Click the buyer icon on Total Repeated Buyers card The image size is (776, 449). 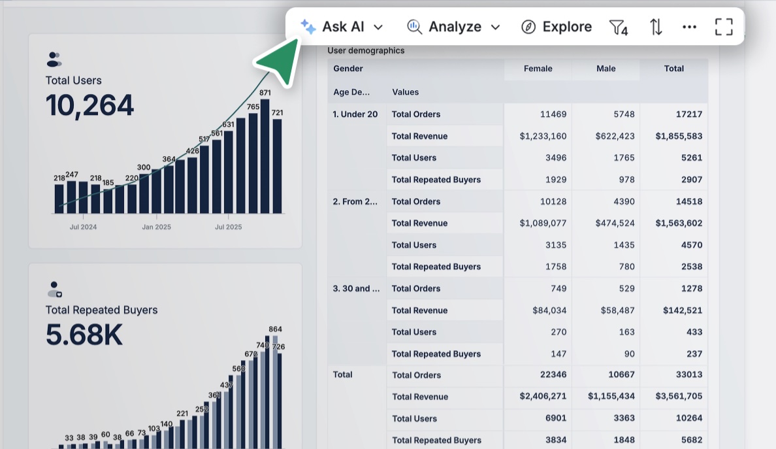pos(54,290)
